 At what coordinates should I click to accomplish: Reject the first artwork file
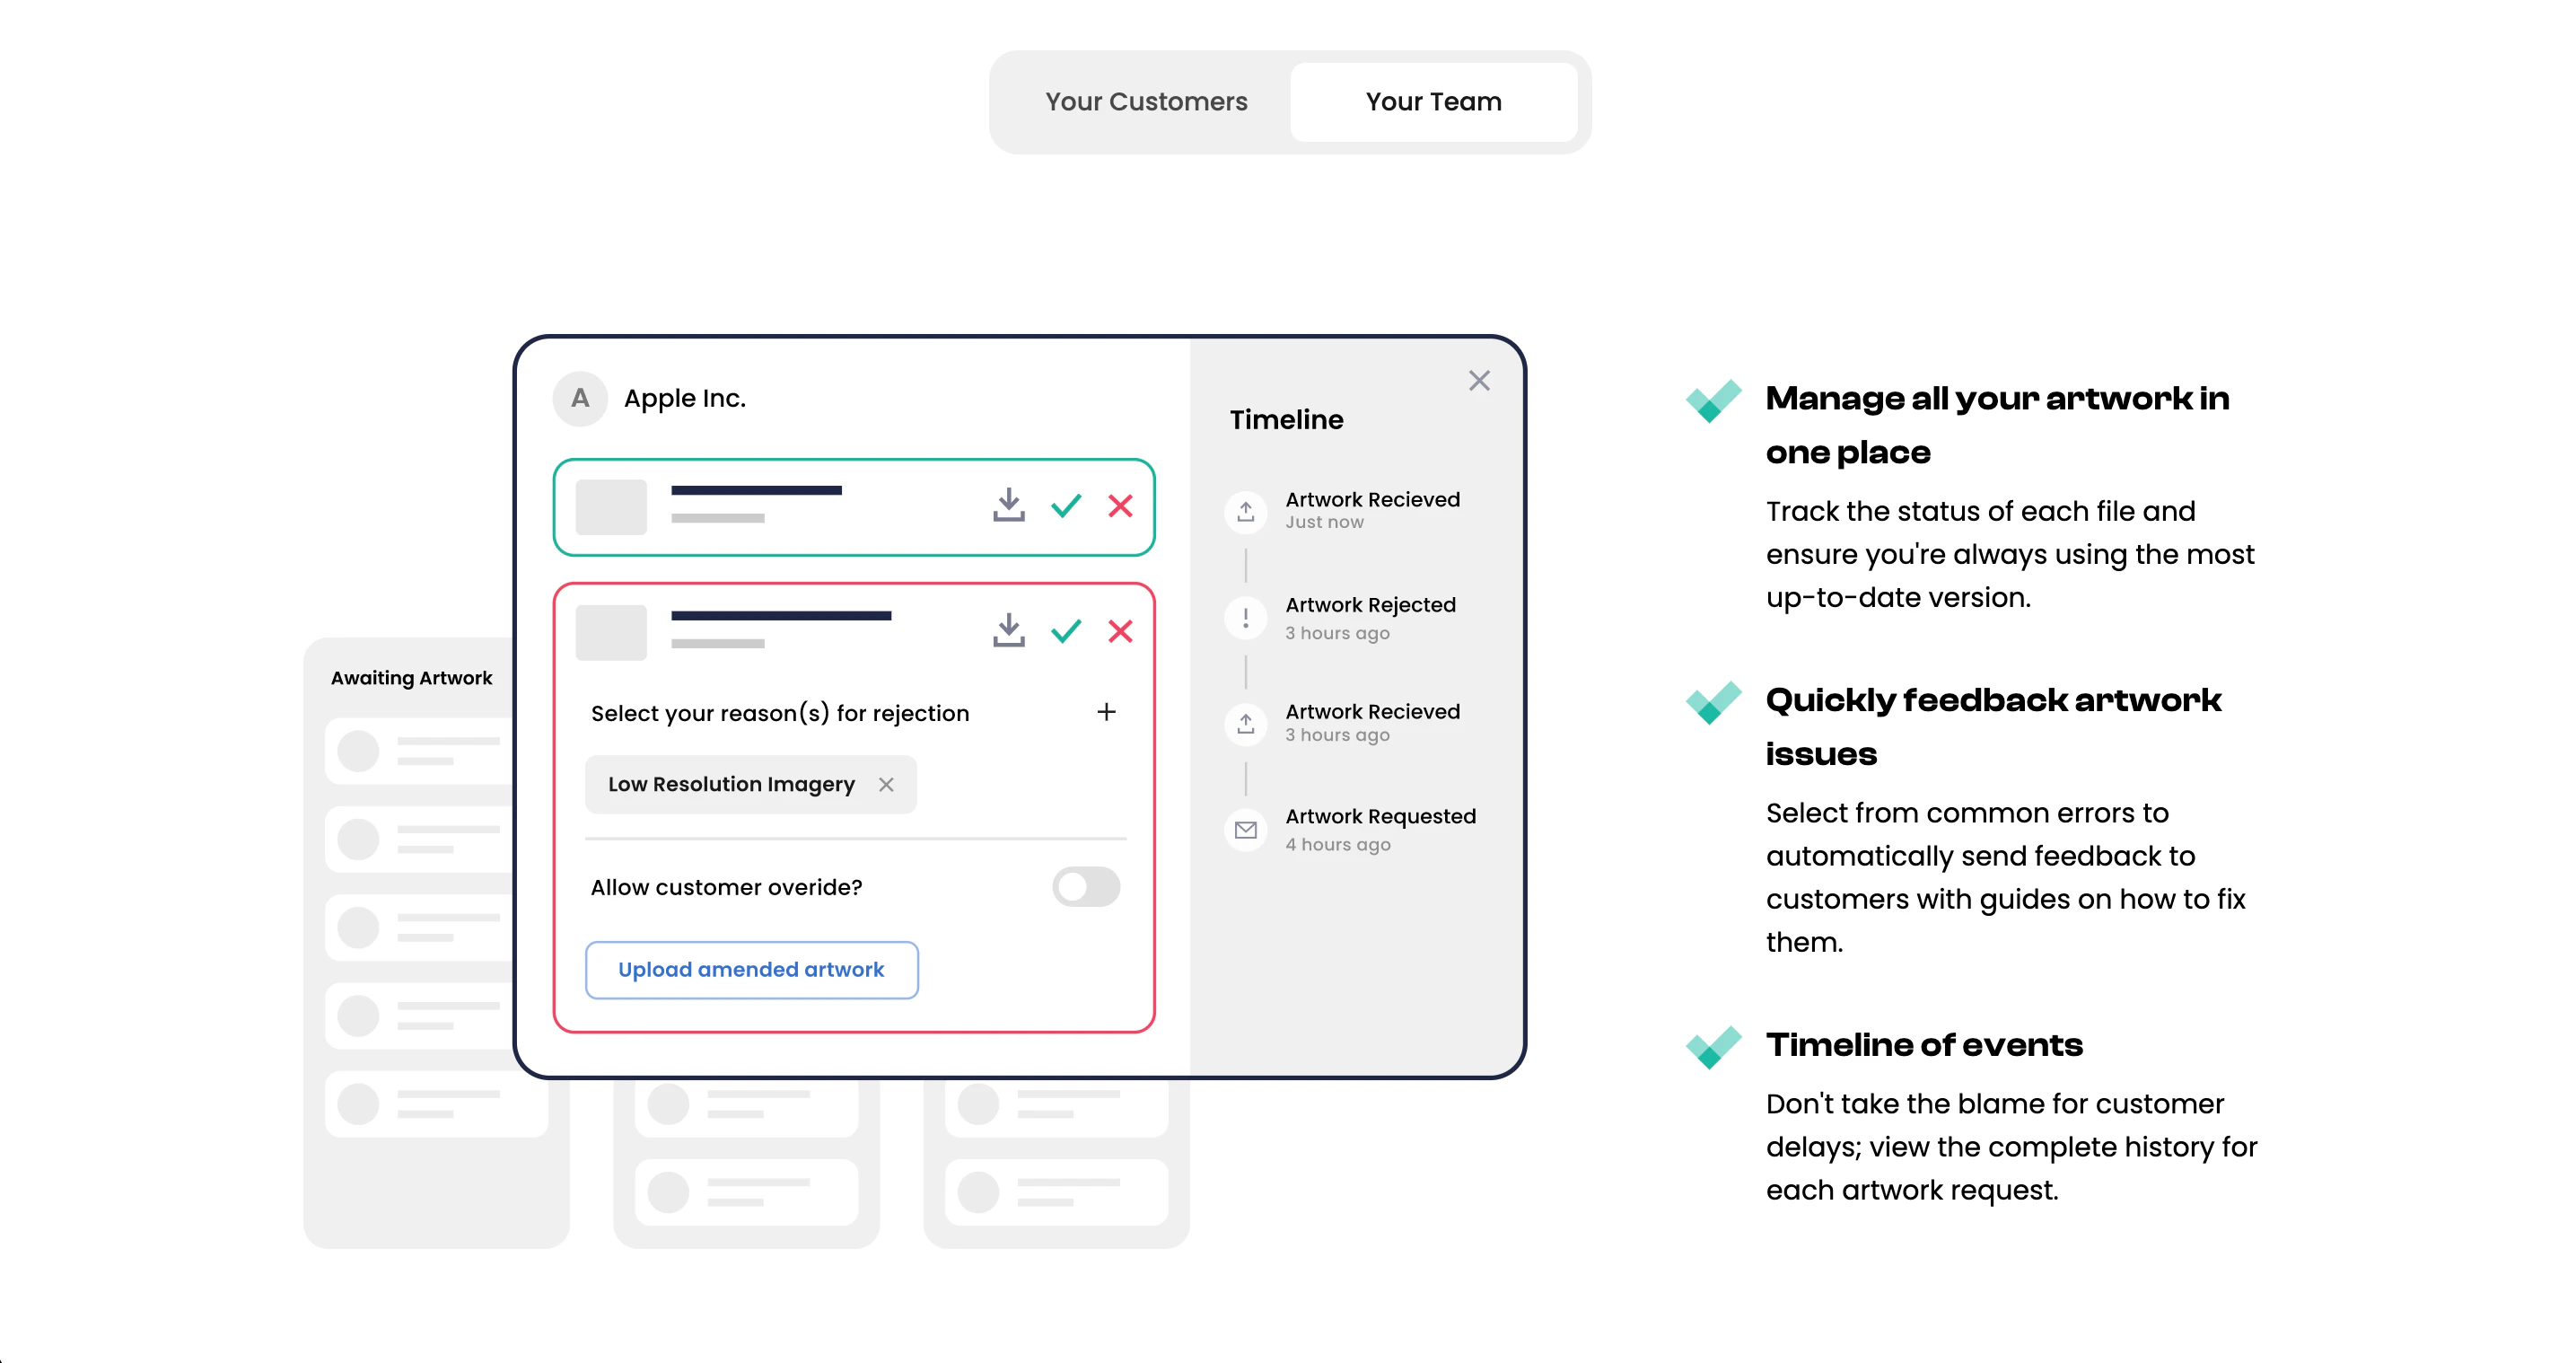pyautogui.click(x=1121, y=506)
